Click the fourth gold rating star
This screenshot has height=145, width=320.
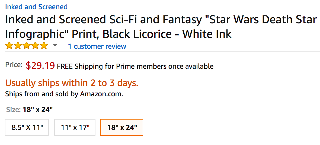pos(35,46)
